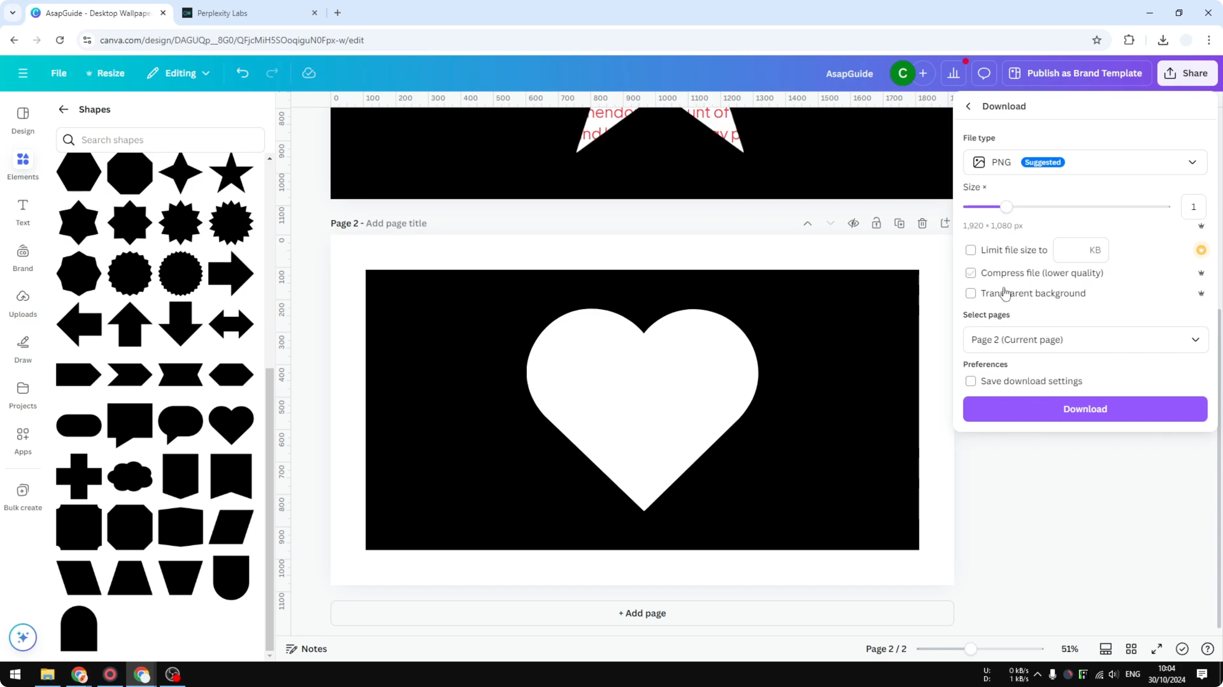Enable Transparent background option

(971, 293)
